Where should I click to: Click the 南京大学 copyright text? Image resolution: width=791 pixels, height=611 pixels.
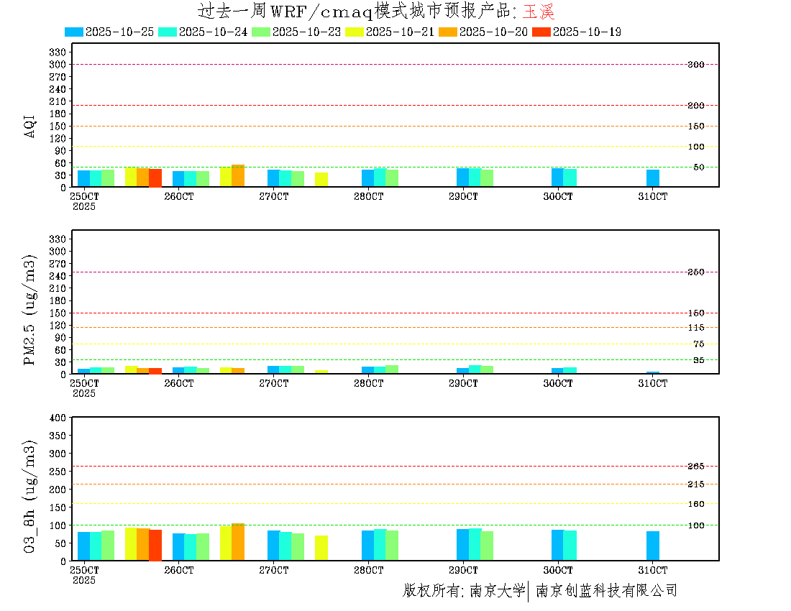point(497,591)
